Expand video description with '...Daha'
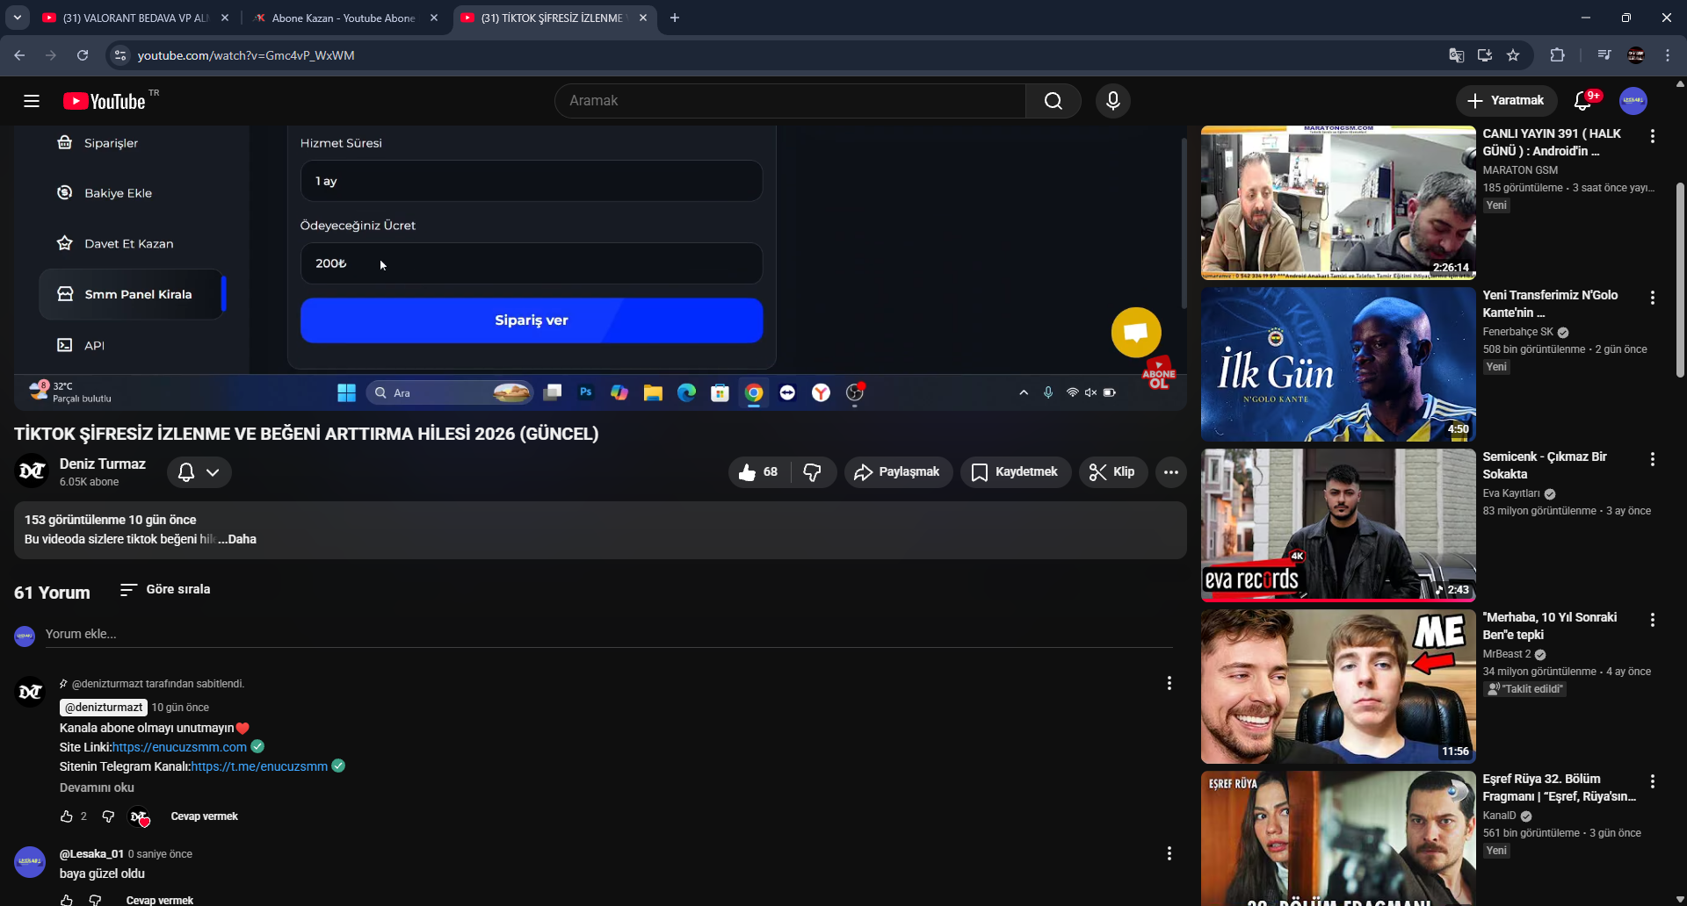 (x=237, y=539)
